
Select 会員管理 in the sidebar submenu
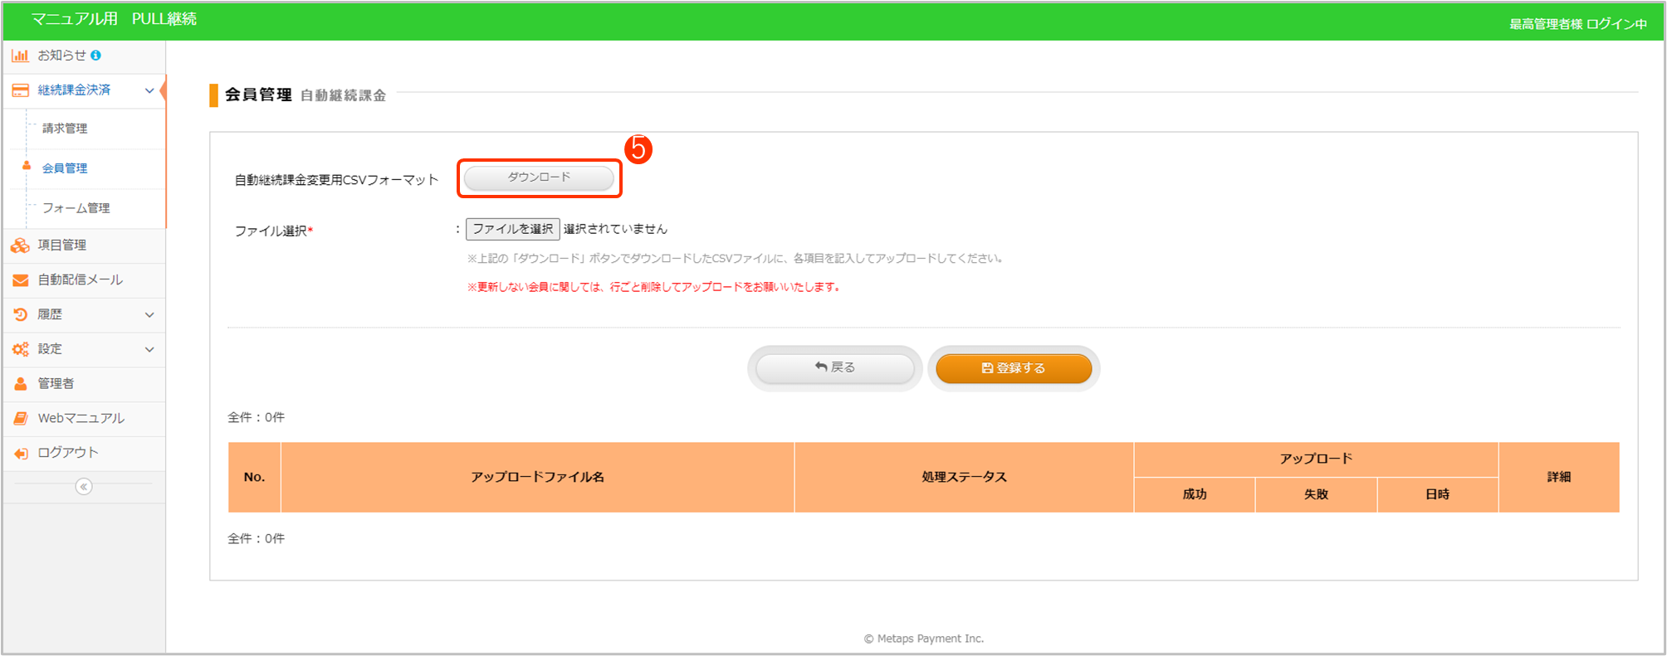pos(65,168)
